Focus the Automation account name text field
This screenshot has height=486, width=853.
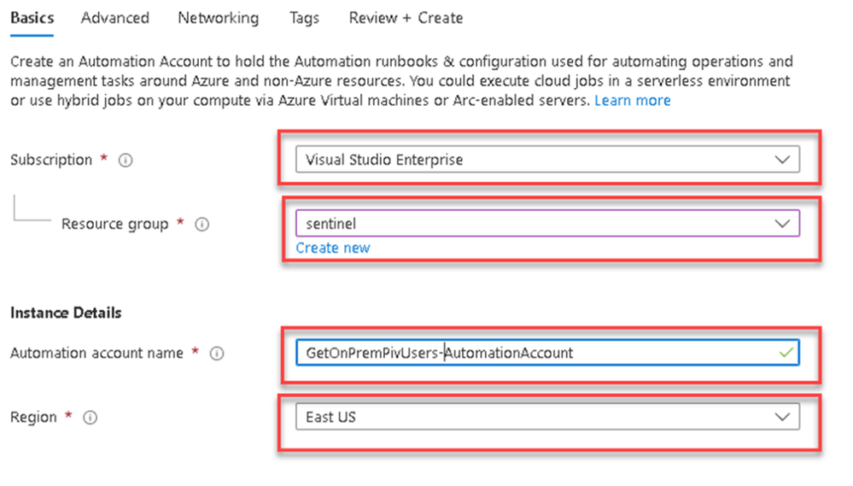pos(538,353)
